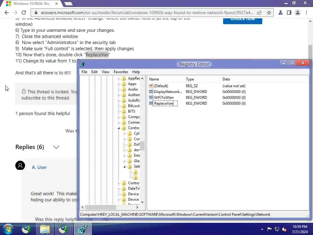Image resolution: width=313 pixels, height=235 pixels.
Task: Click the browser forward arrow
Action: click(15, 13)
